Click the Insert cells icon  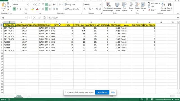(x=131, y=5)
